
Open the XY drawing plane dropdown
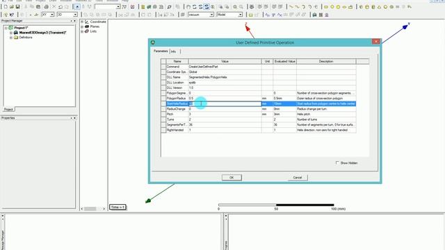tap(52, 15)
